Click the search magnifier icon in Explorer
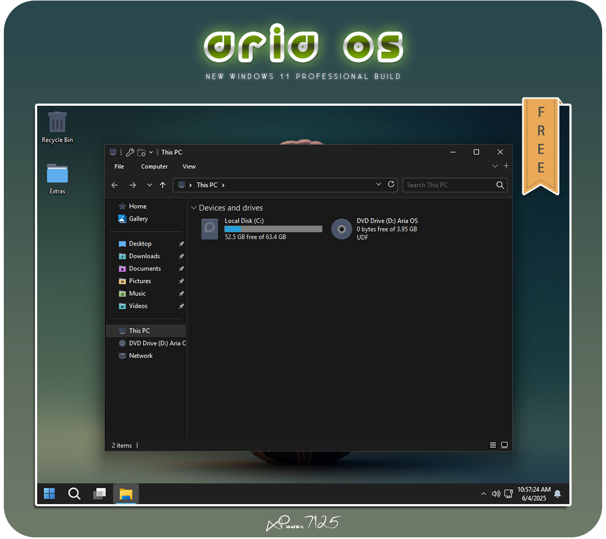The height and width of the screenshot is (539, 606). 500,185
